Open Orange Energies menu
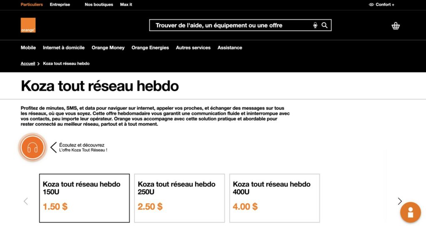This screenshot has width=426, height=228. tap(150, 48)
